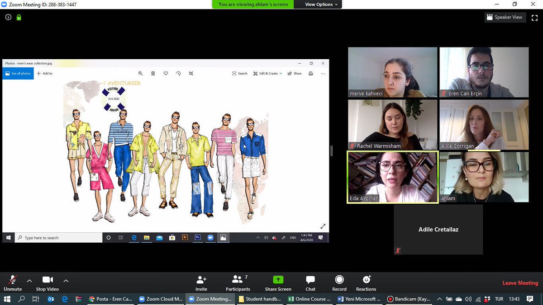The image size is (543, 305).
Task: Click TUR language indicator in tray
Action: [x=499, y=299]
